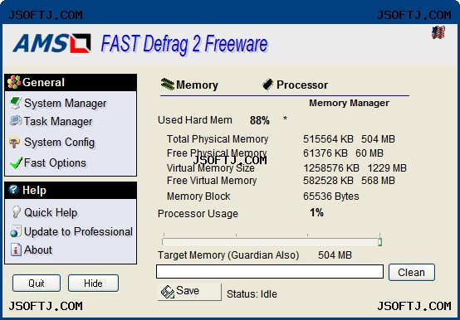
Task: Switch to the Memory tab
Action: (189, 85)
